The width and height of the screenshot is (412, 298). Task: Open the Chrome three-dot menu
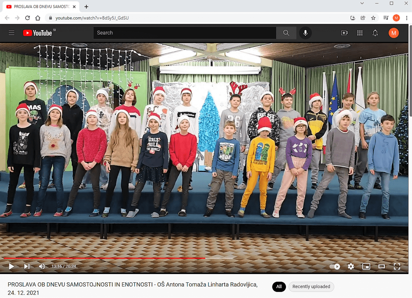(x=407, y=18)
